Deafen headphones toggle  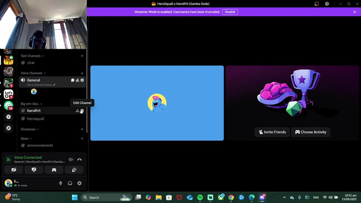[x=70, y=183]
